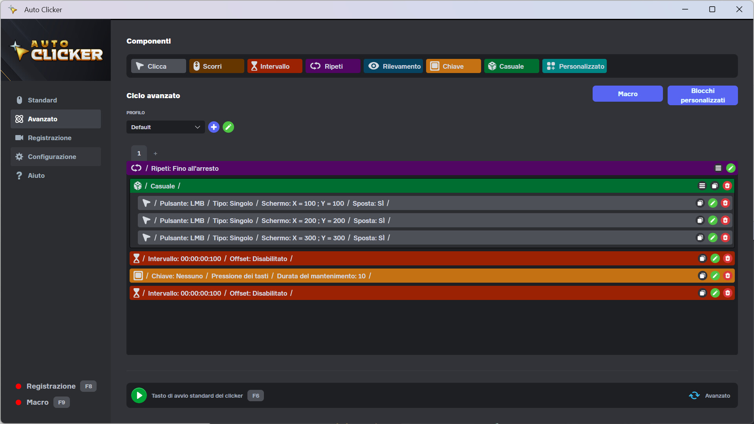Open the Ripeti row hamburger menu
754x424 pixels.
[x=718, y=168]
